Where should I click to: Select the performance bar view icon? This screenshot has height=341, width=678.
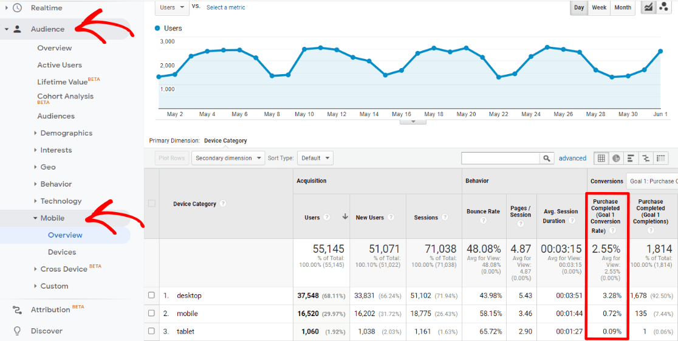(631, 159)
